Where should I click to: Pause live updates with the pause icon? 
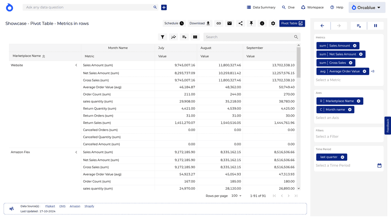click(375, 26)
